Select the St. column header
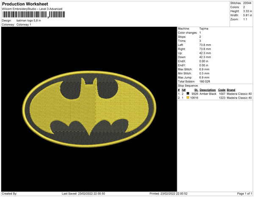 tap(196, 90)
